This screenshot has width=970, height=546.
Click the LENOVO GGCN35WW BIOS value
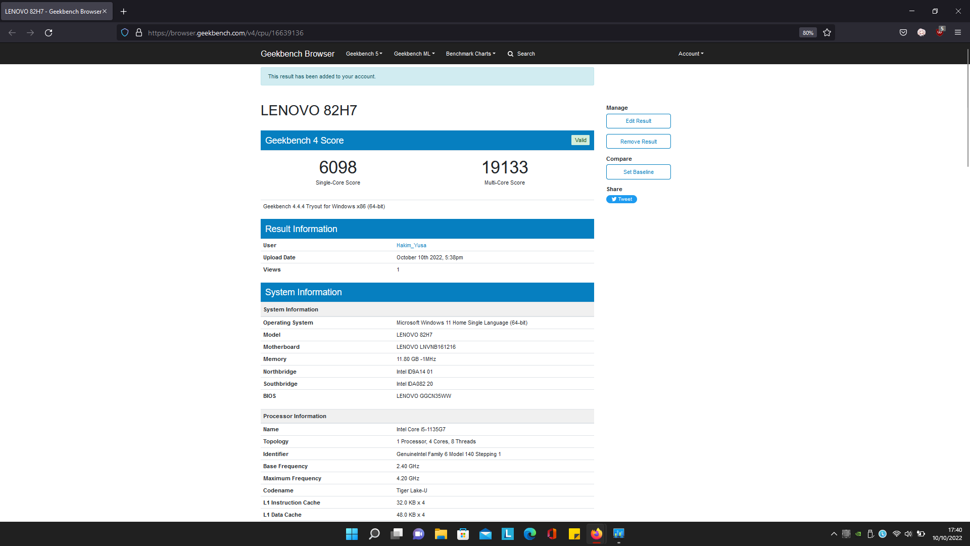point(423,396)
